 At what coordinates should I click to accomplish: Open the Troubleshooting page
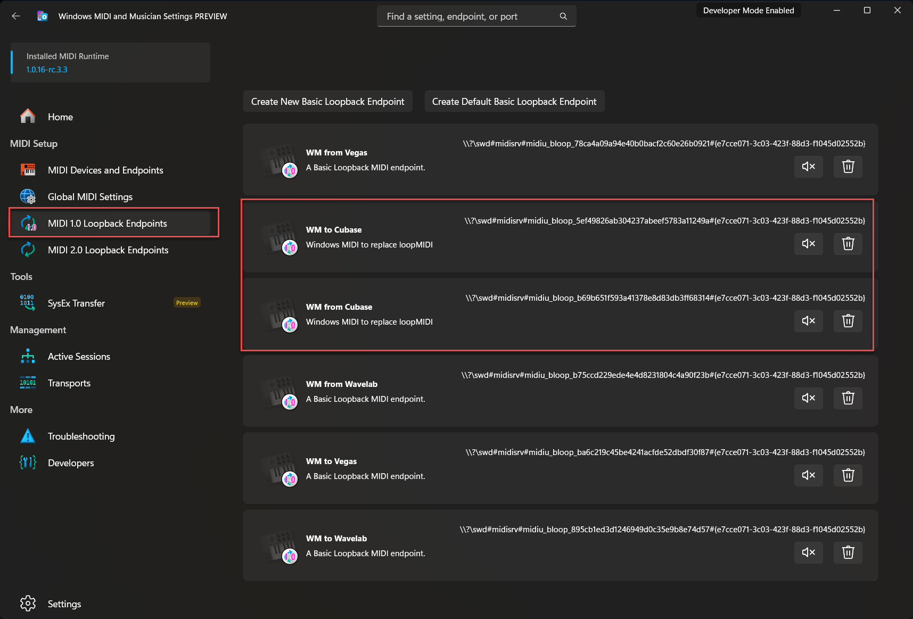[110, 436]
